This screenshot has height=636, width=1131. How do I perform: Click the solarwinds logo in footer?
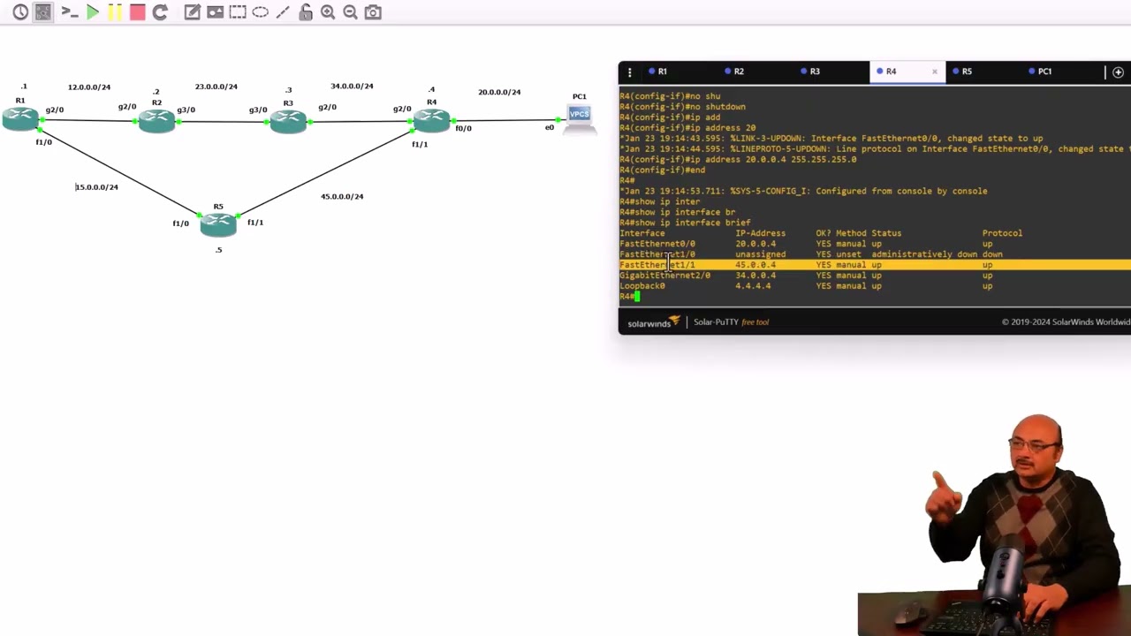pyautogui.click(x=654, y=322)
